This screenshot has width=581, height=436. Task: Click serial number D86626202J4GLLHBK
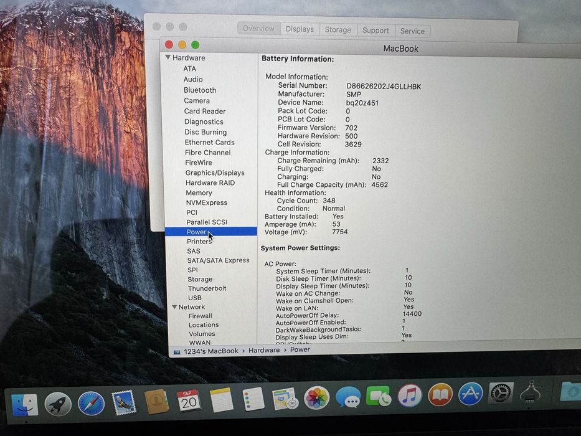(x=384, y=87)
